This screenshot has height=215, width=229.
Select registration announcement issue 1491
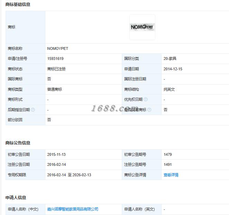168,164
